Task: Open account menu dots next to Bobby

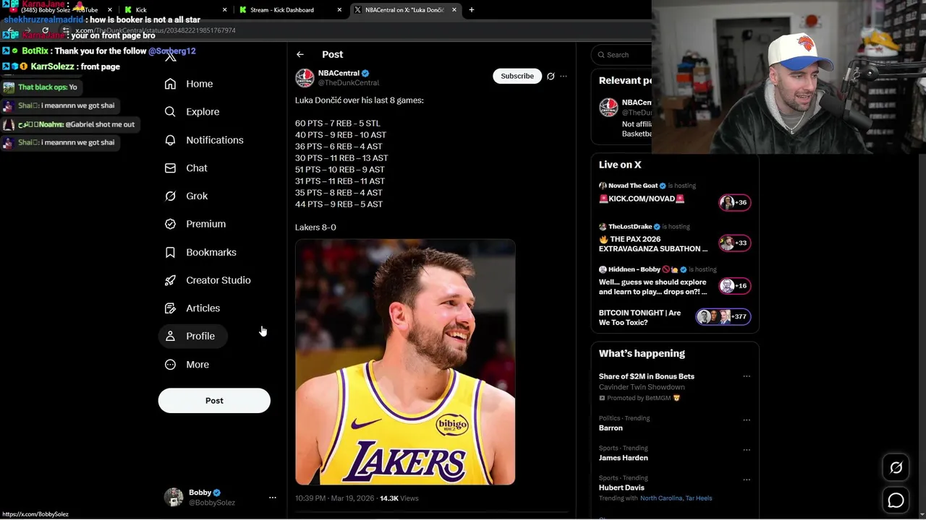Action: click(x=273, y=498)
